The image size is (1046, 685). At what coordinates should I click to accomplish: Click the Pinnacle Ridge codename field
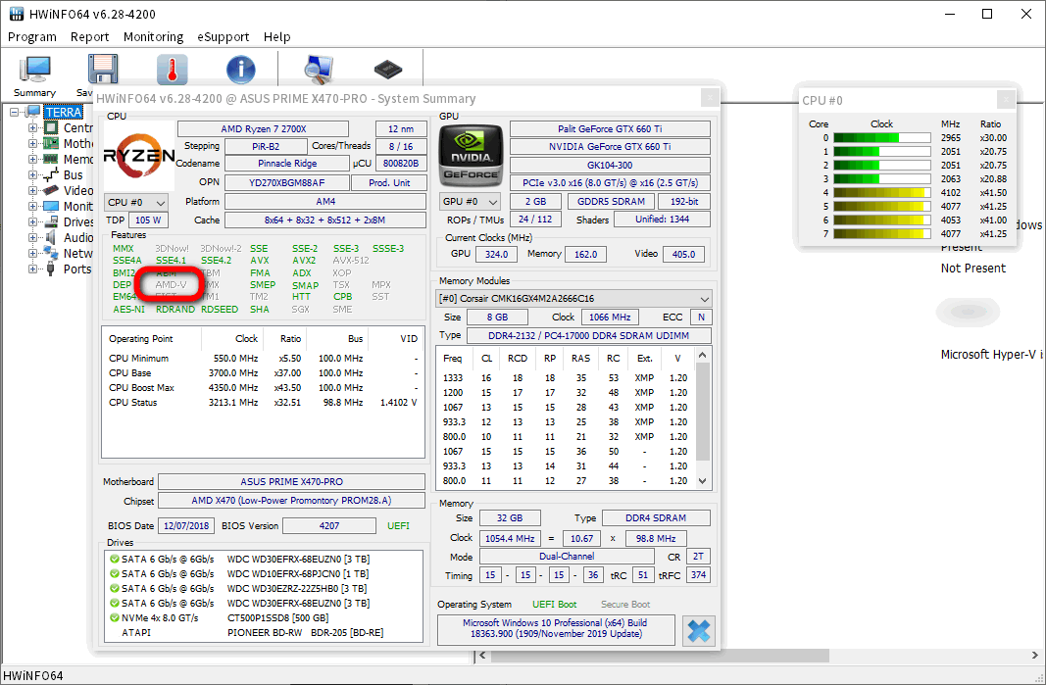(287, 164)
